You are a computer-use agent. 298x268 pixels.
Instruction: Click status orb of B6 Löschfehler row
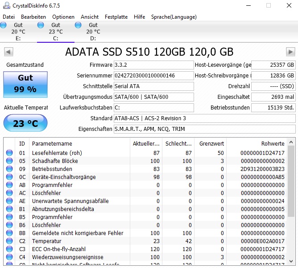tap(9, 225)
